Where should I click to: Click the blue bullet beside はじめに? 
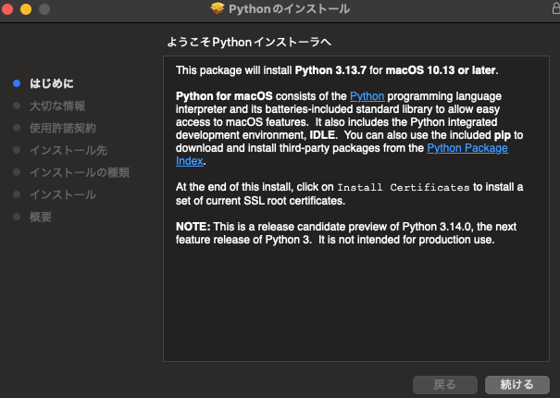click(17, 82)
